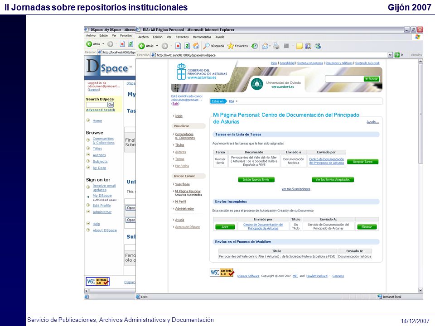Click the scroll-down arrow of RIA window scrollbar
435x326 pixels.
420,290
